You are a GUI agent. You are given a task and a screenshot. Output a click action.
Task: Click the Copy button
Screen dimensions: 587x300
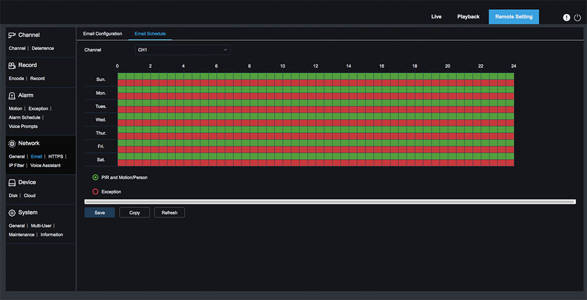(x=135, y=212)
